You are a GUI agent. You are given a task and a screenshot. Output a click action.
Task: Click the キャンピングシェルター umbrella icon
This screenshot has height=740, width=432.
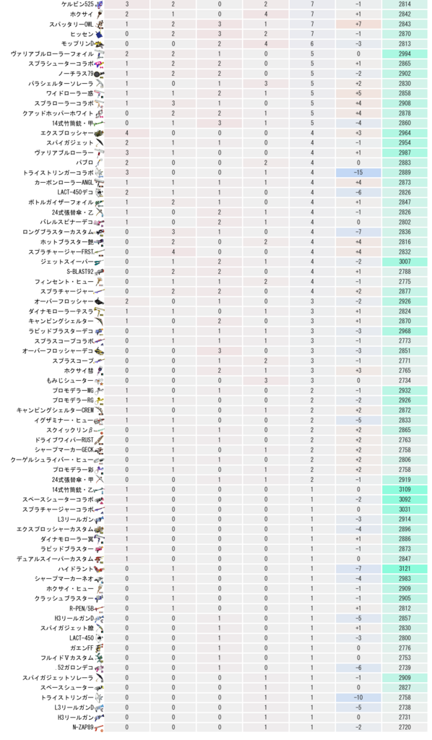(x=100, y=322)
